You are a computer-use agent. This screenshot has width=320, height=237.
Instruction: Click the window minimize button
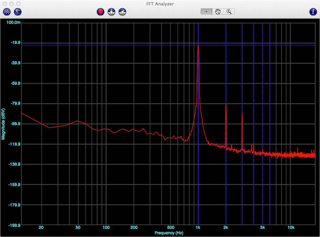tap(12, 4)
